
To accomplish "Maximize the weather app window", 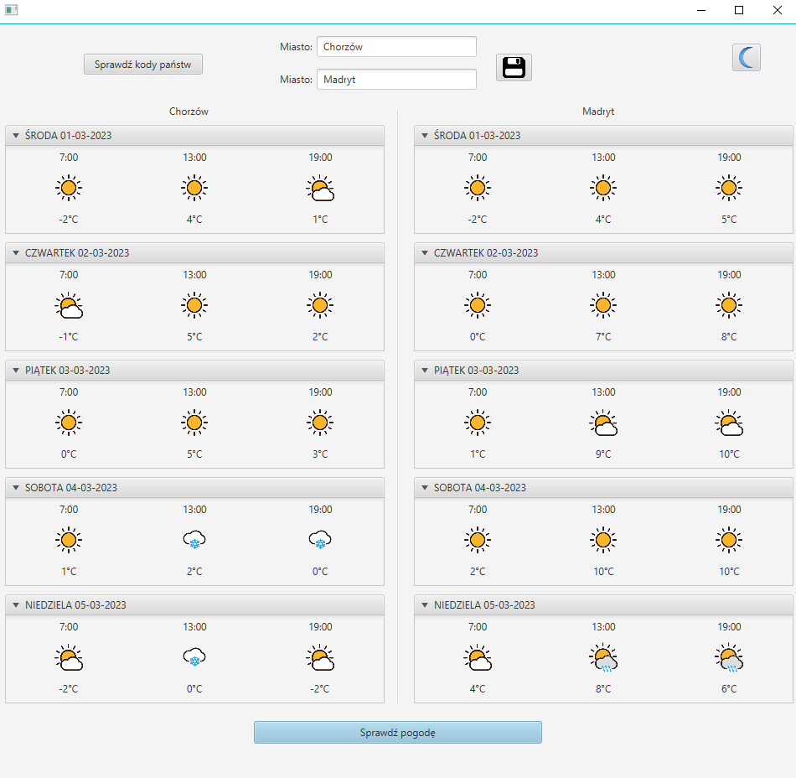I will coord(739,10).
